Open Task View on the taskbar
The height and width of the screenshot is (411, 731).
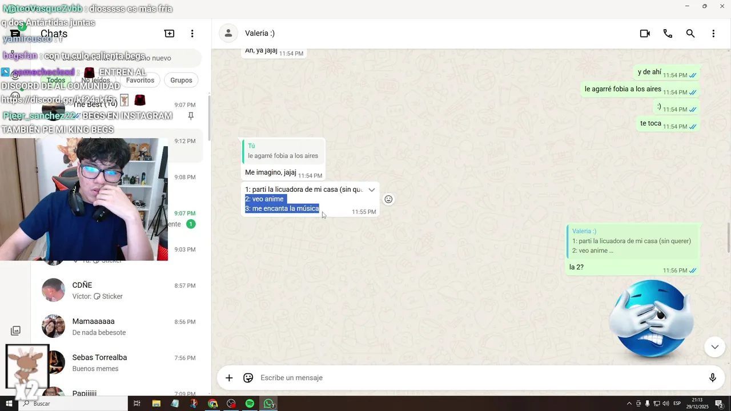137,404
